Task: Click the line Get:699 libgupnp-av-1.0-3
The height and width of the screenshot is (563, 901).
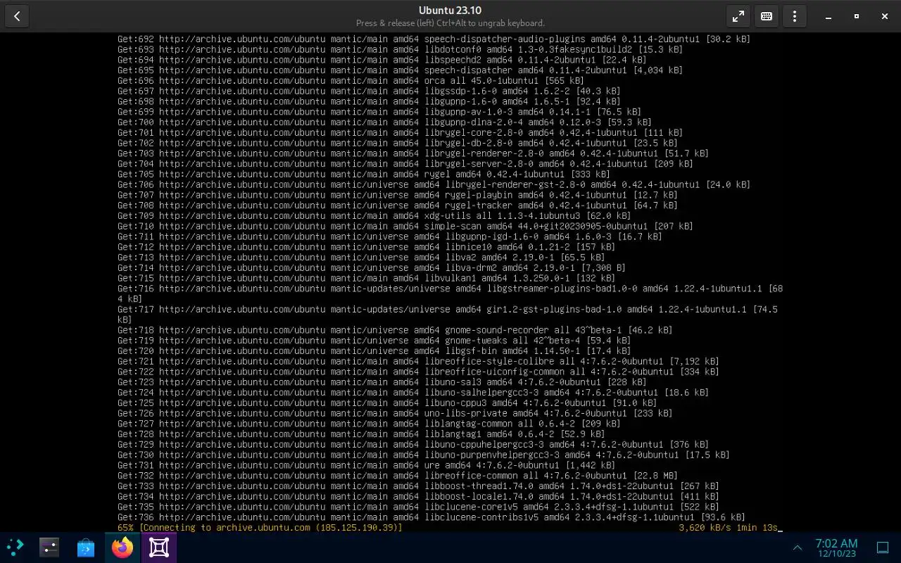Action: coord(379,112)
